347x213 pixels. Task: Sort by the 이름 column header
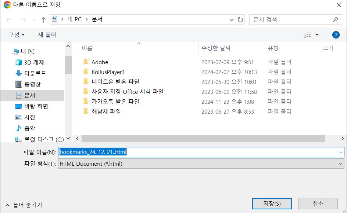click(x=87, y=48)
